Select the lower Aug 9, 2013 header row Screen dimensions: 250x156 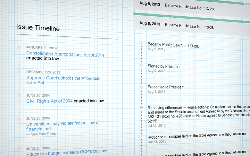[x=191, y=25]
